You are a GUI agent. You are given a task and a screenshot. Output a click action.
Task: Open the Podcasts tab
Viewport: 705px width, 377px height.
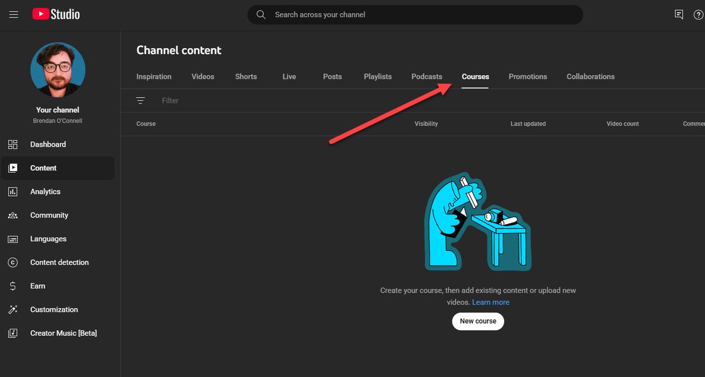(427, 76)
